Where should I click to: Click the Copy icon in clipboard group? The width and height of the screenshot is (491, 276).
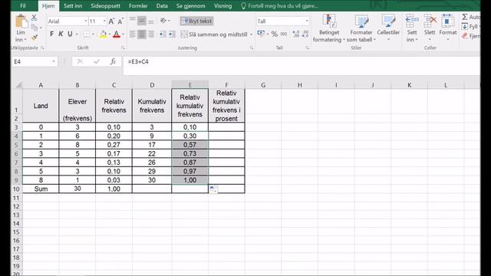tap(34, 28)
